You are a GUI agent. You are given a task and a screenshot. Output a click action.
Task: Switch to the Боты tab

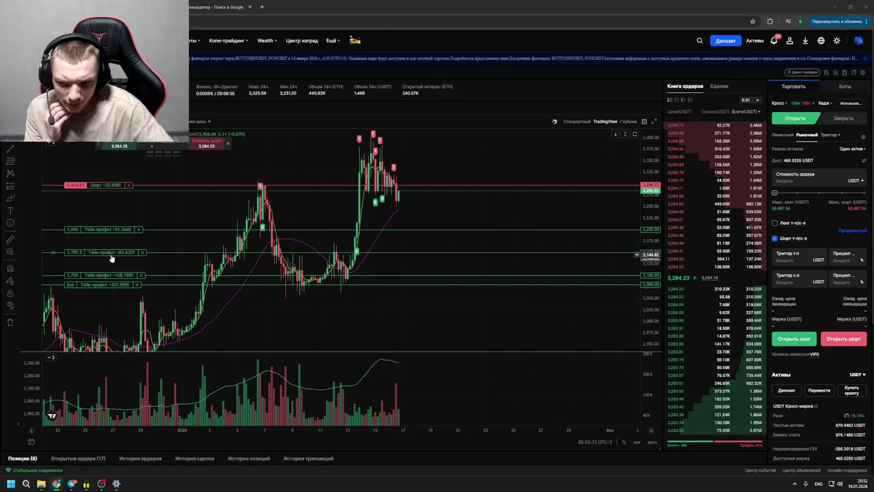point(845,87)
